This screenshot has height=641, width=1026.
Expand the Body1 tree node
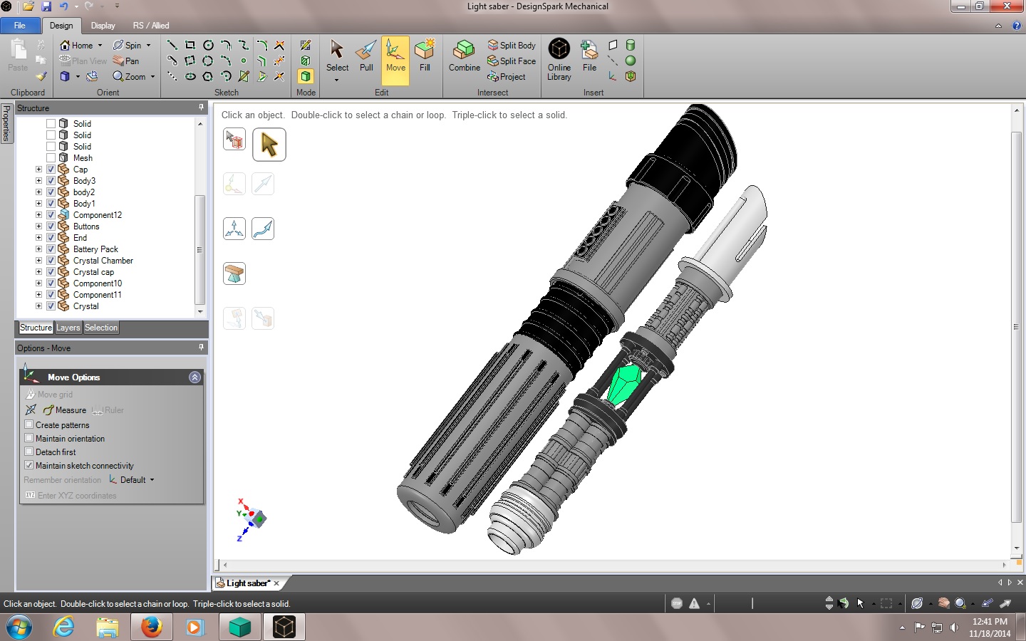(x=38, y=204)
